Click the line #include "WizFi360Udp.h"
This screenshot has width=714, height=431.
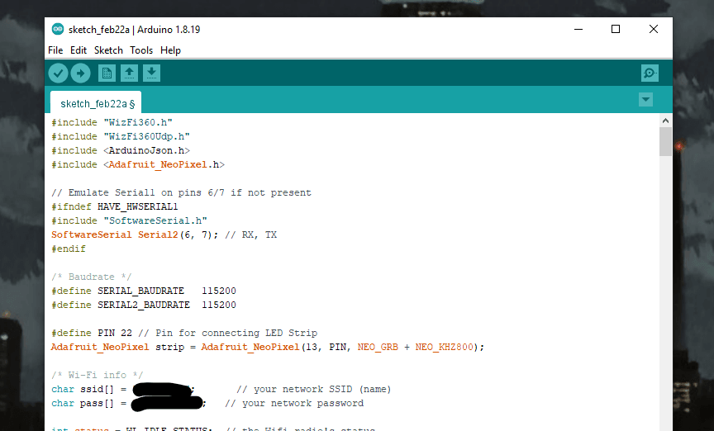pos(121,136)
